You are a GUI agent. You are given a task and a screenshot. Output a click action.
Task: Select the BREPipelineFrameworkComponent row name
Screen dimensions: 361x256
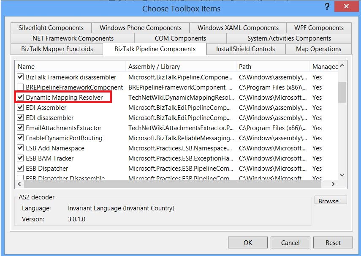coord(74,87)
